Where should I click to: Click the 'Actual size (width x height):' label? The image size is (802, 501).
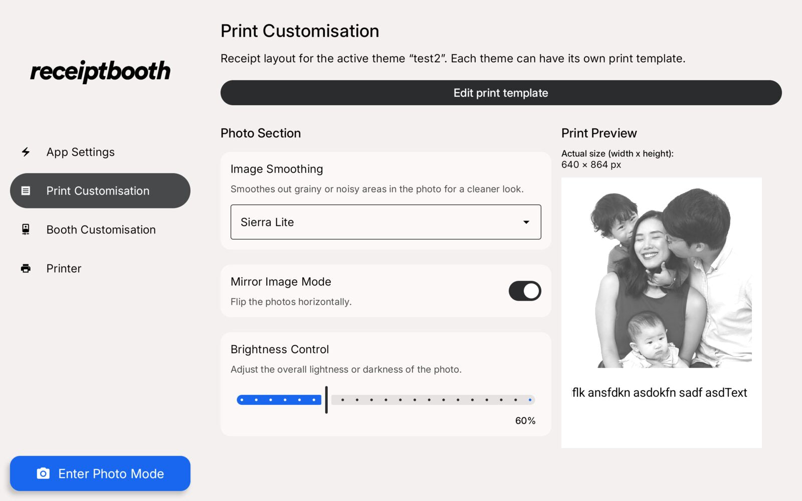click(x=618, y=154)
